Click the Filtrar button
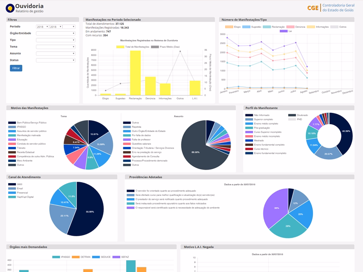 (x=16, y=68)
